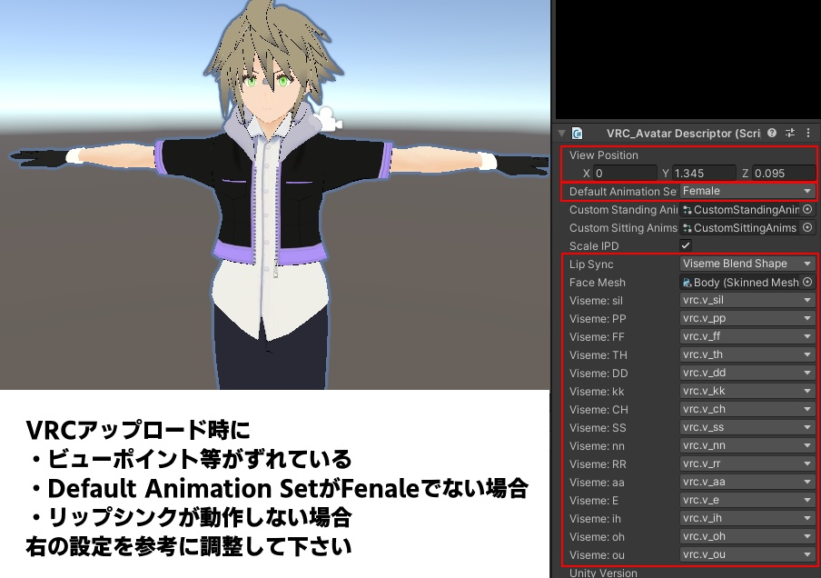Open the three-dot options menu of the component
The image size is (821, 578).
[x=809, y=134]
